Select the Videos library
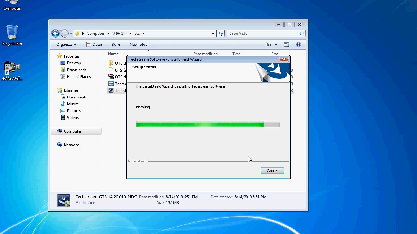Image resolution: width=417 pixels, height=234 pixels. pos(73,118)
